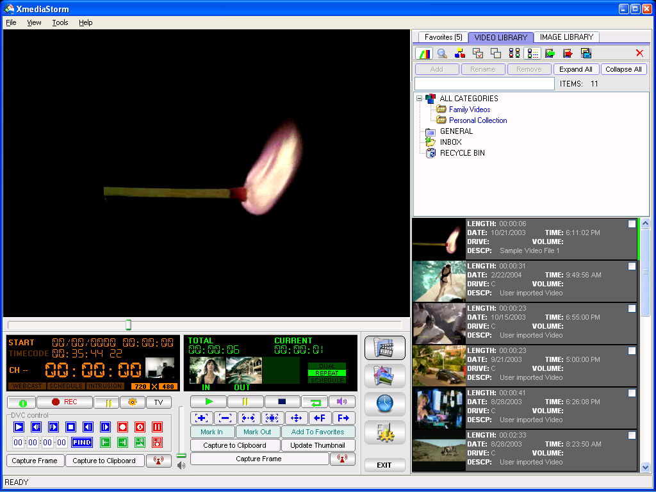
Task: Play the video with the green play button
Action: pyautogui.click(x=208, y=402)
